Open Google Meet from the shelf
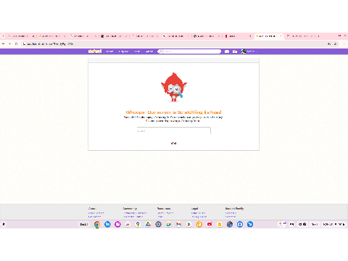The image size is (348, 261). pos(169,224)
